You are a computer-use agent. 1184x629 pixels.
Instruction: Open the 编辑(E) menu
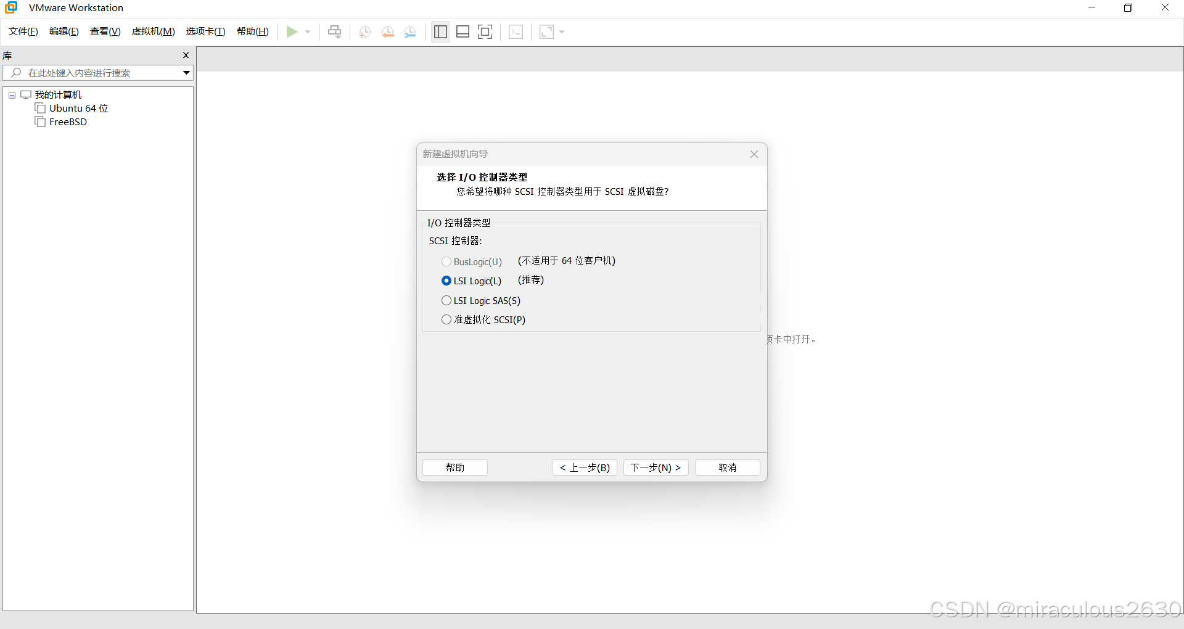click(x=64, y=31)
